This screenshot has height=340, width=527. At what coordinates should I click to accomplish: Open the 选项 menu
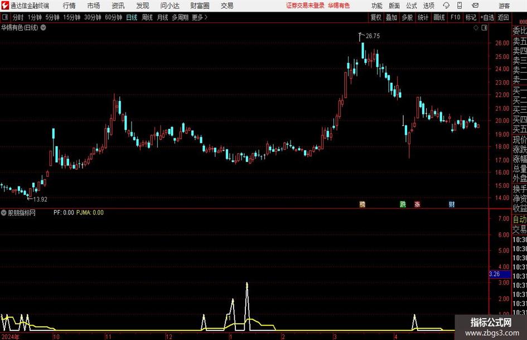click(428, 6)
